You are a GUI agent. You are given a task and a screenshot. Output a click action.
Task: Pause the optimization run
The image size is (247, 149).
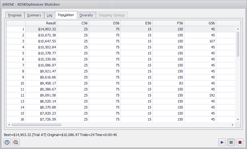coord(231,142)
